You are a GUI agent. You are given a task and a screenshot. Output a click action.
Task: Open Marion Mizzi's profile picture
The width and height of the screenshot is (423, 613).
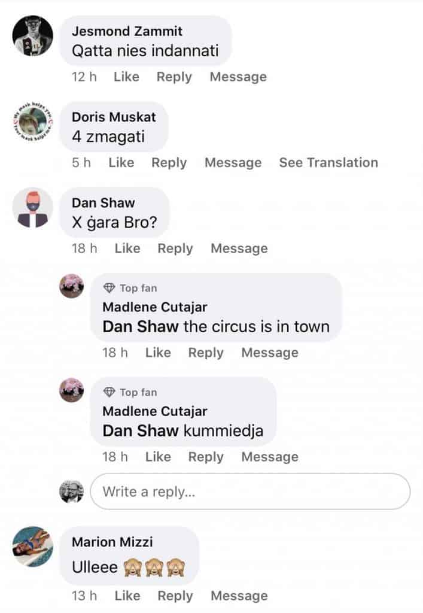(33, 547)
